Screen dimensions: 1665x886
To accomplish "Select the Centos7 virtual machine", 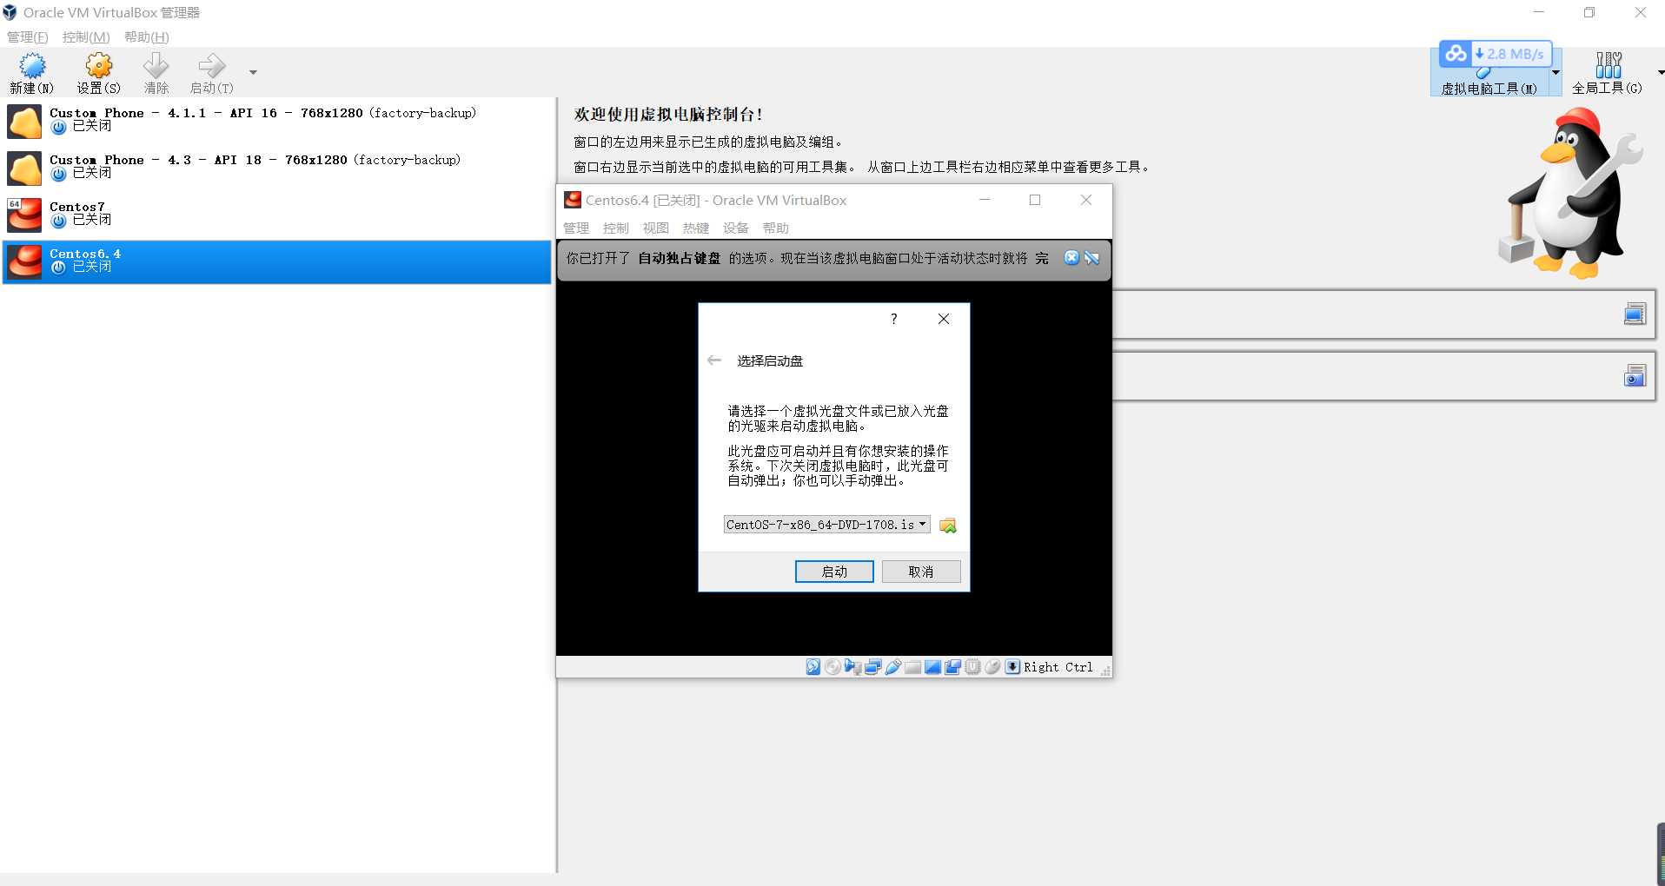I will coord(277,215).
